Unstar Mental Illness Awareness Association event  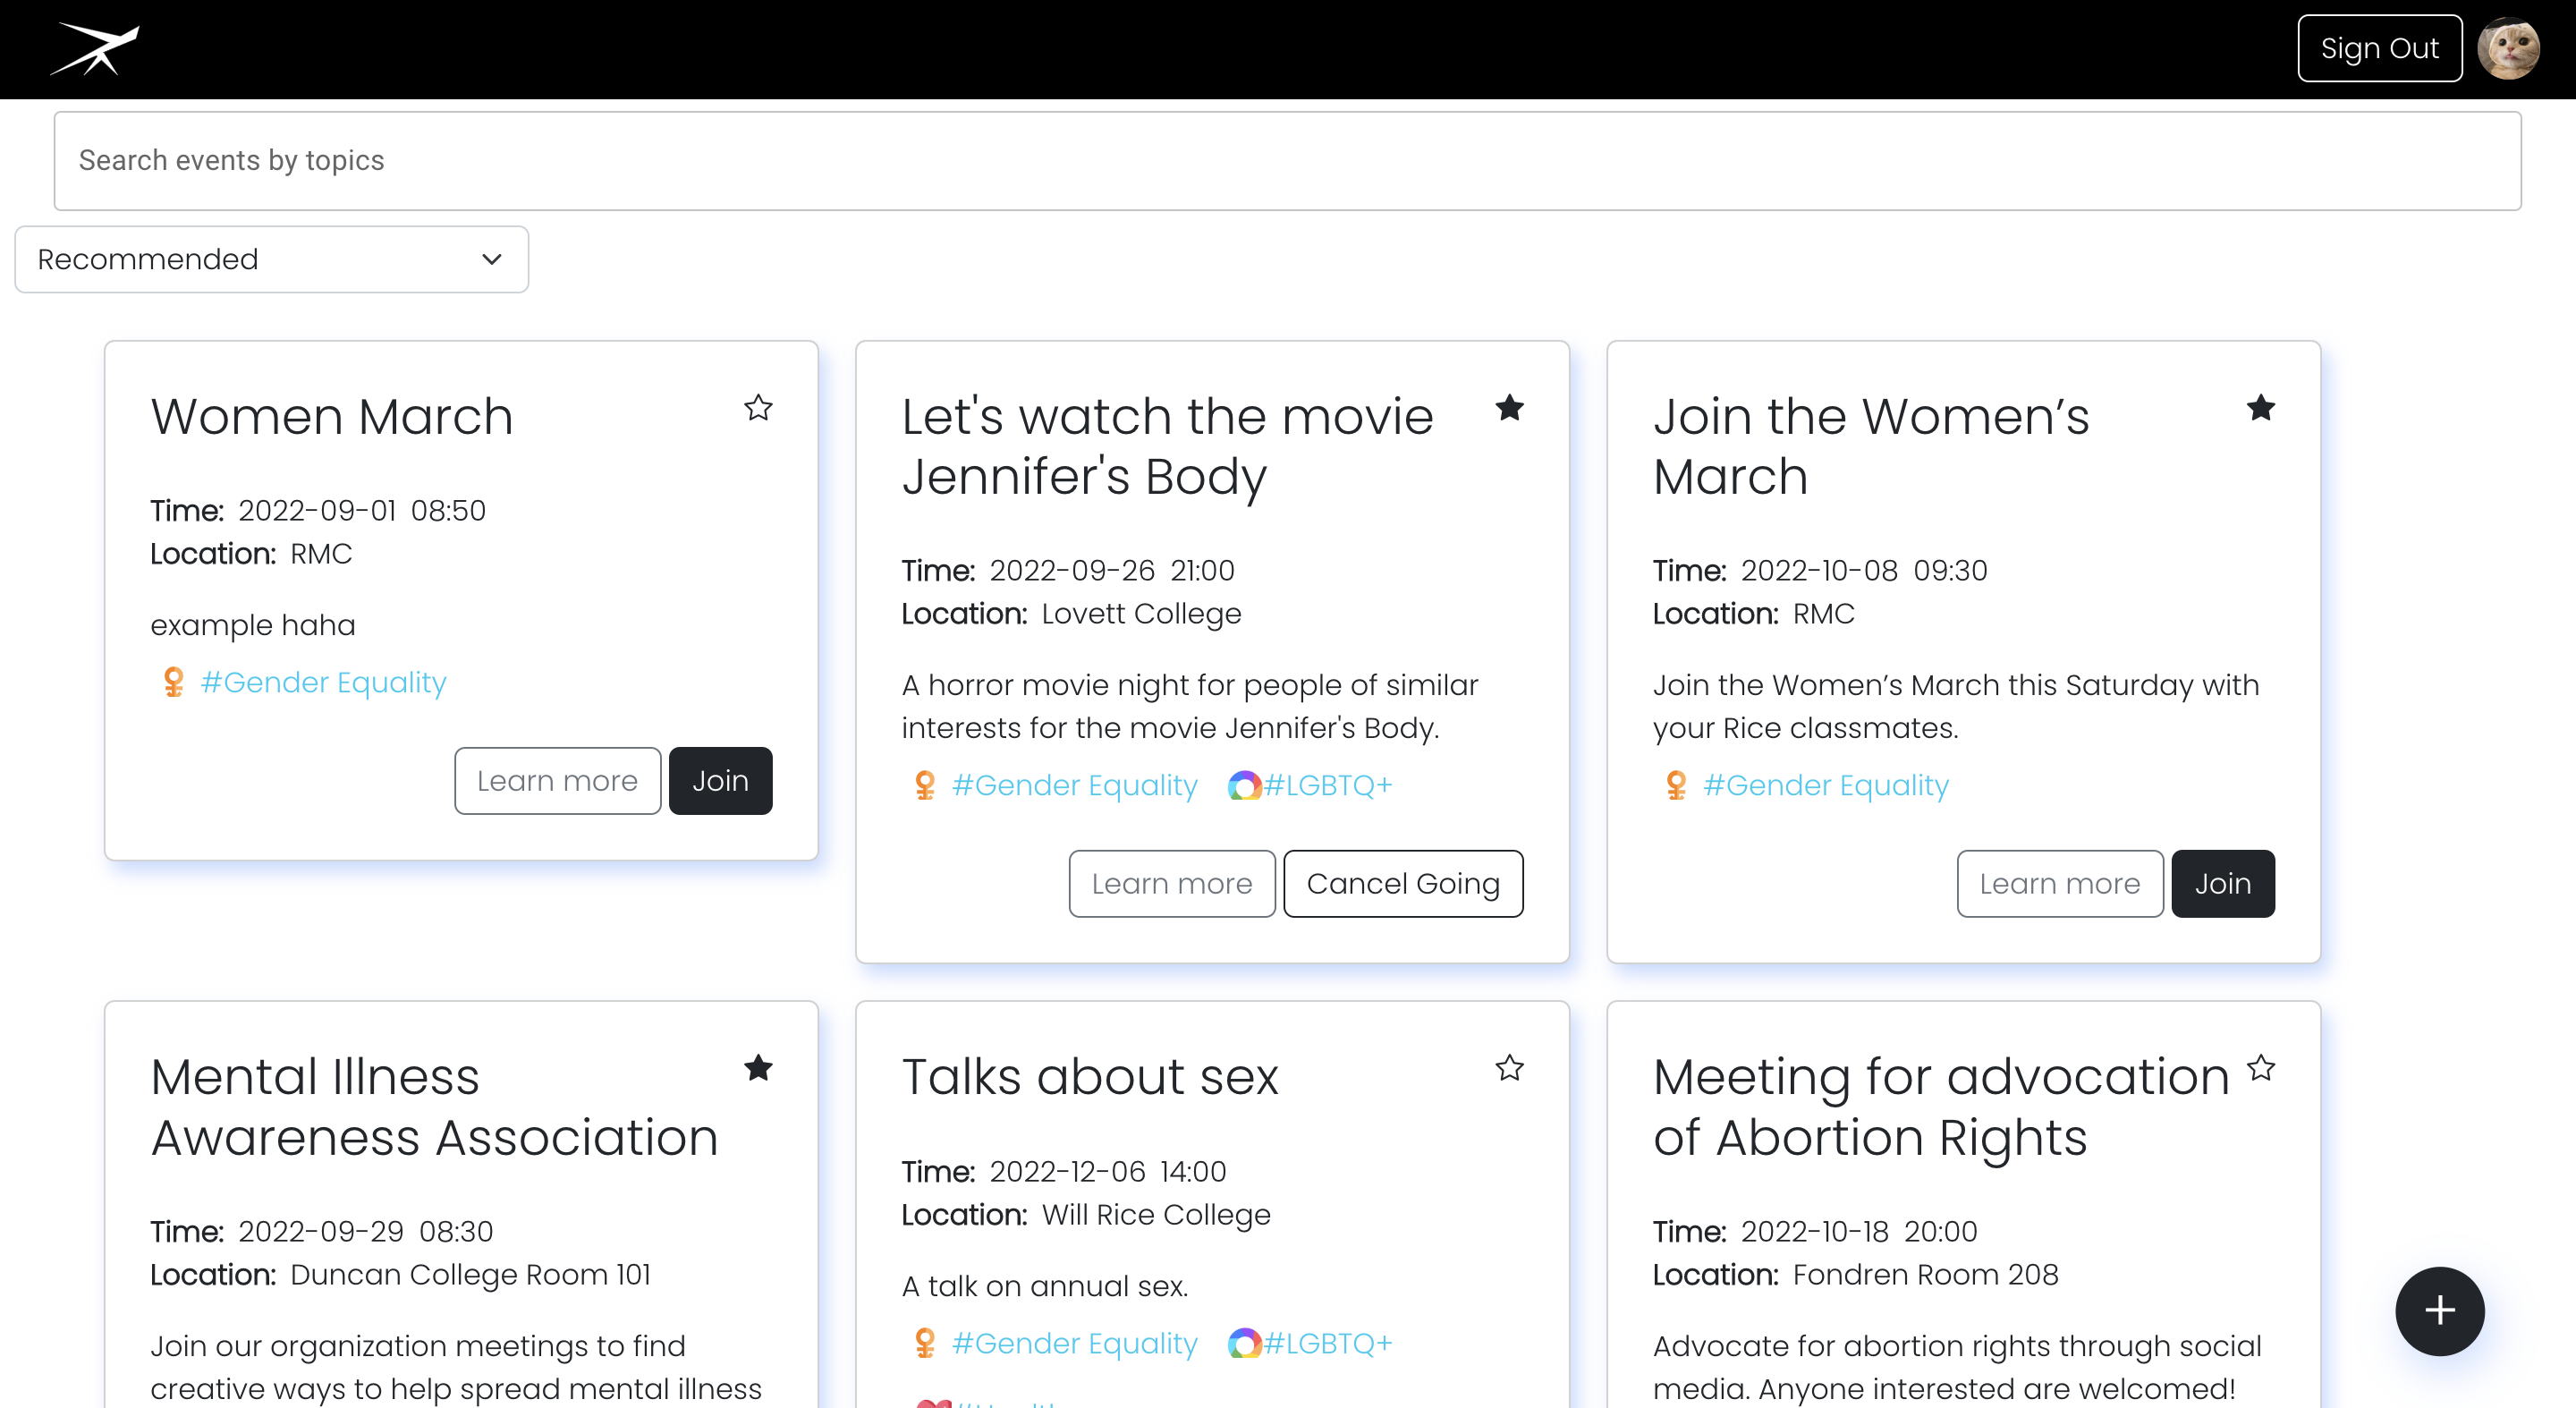click(758, 1068)
